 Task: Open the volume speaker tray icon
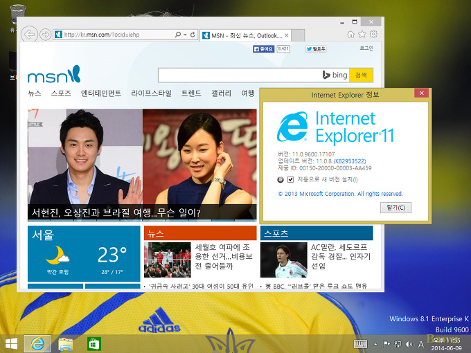[409, 344]
